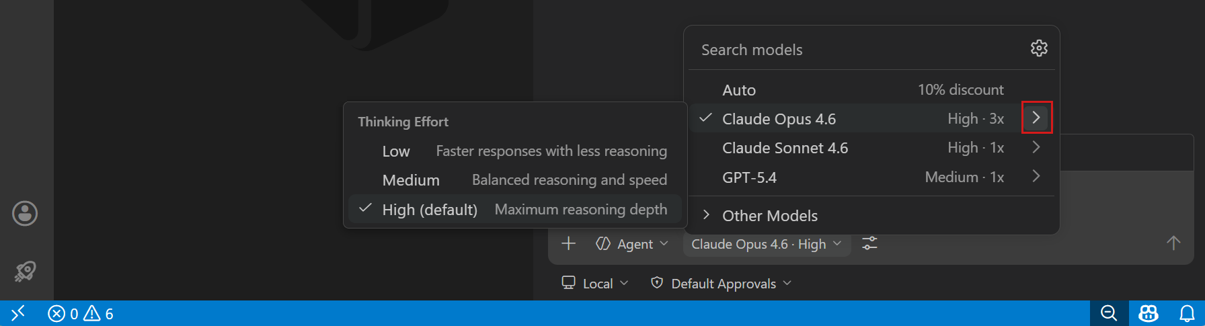Open the model picker settings gear
1205x326 pixels.
click(x=1039, y=48)
